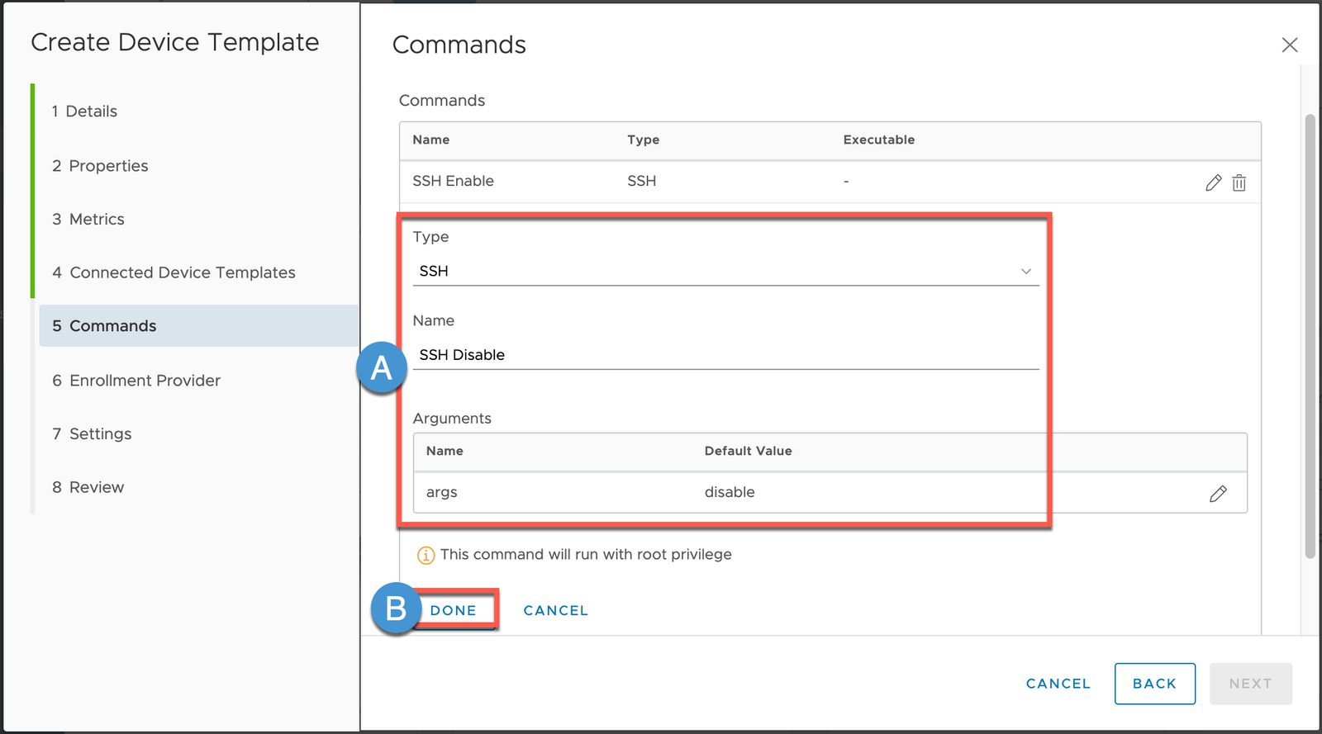The height and width of the screenshot is (734, 1322).
Task: Click the Default Value column header
Action: [x=748, y=451]
